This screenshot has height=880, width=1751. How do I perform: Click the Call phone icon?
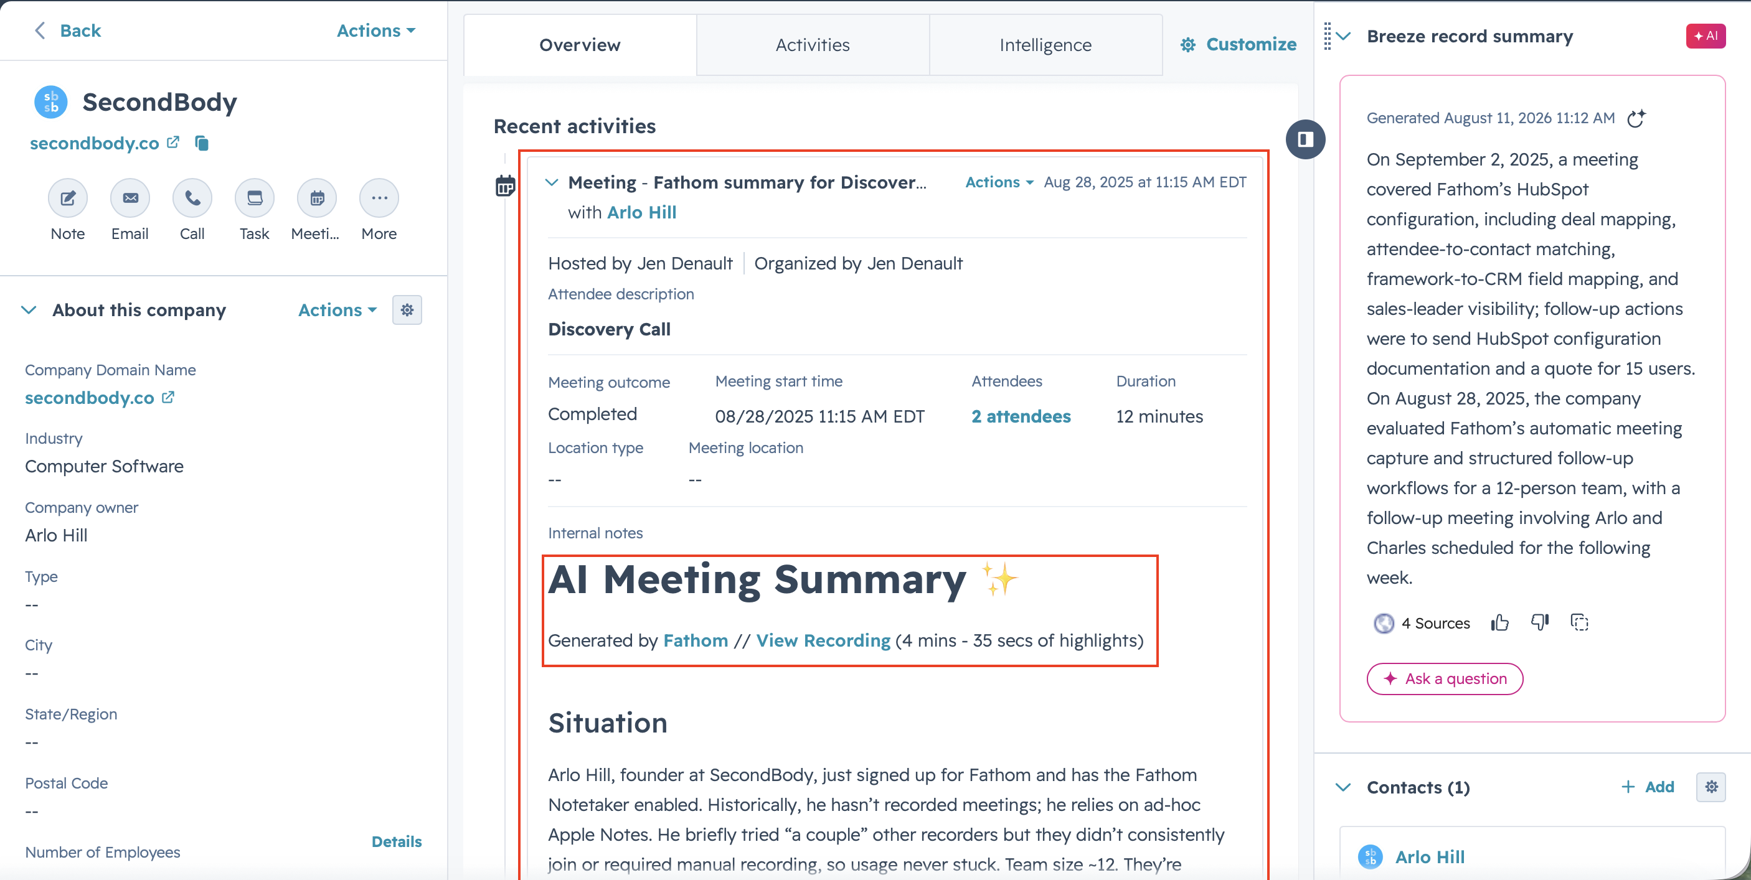[x=192, y=198]
